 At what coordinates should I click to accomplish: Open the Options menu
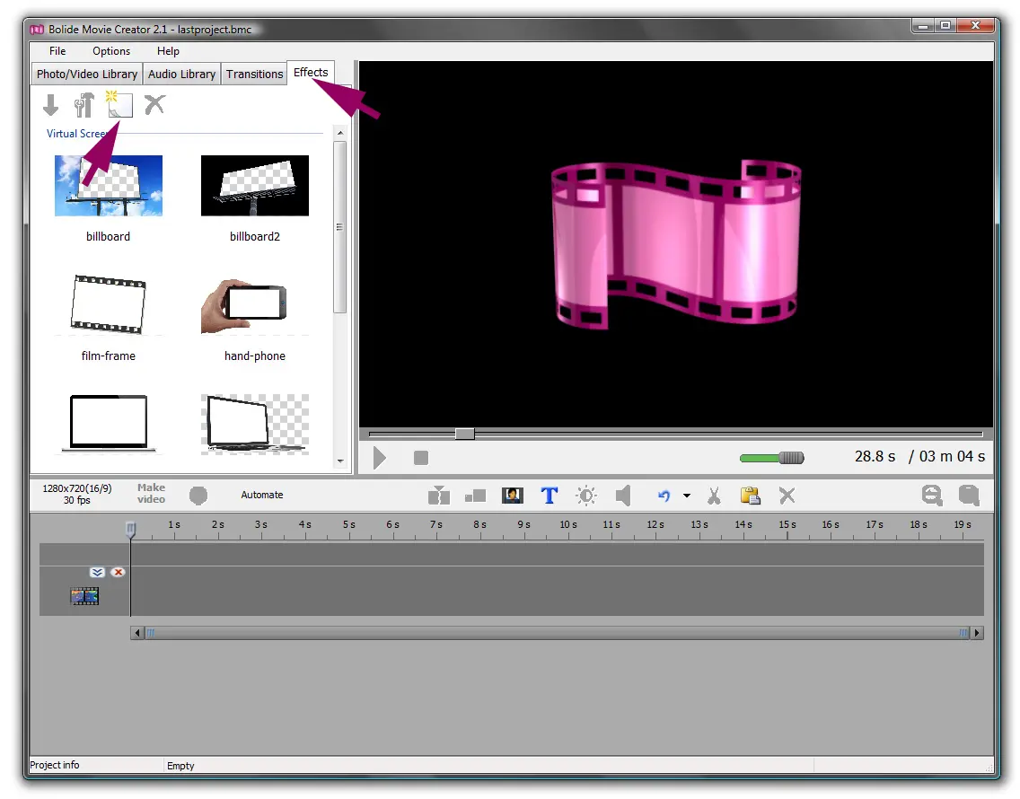(x=111, y=51)
